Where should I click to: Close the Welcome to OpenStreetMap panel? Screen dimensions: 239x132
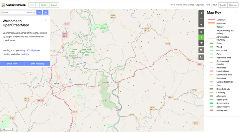(45, 20)
